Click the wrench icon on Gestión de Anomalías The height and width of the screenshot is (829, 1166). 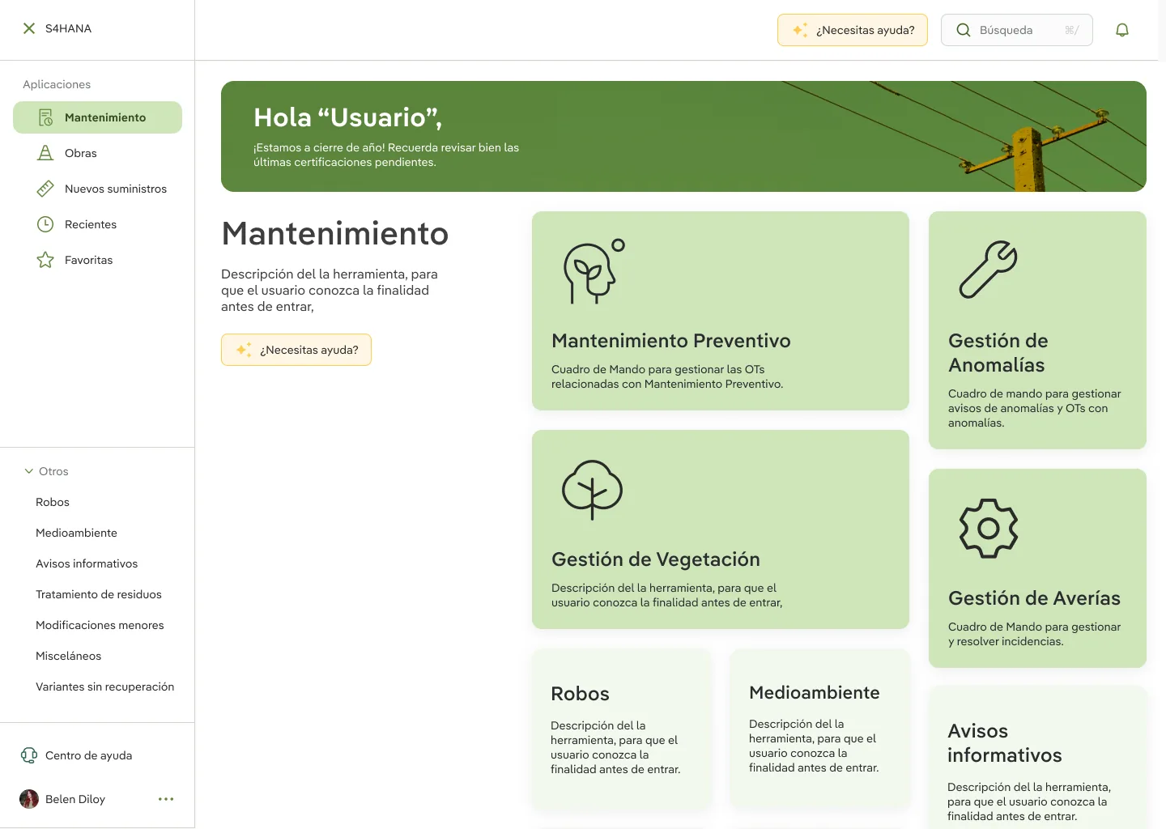(x=989, y=270)
